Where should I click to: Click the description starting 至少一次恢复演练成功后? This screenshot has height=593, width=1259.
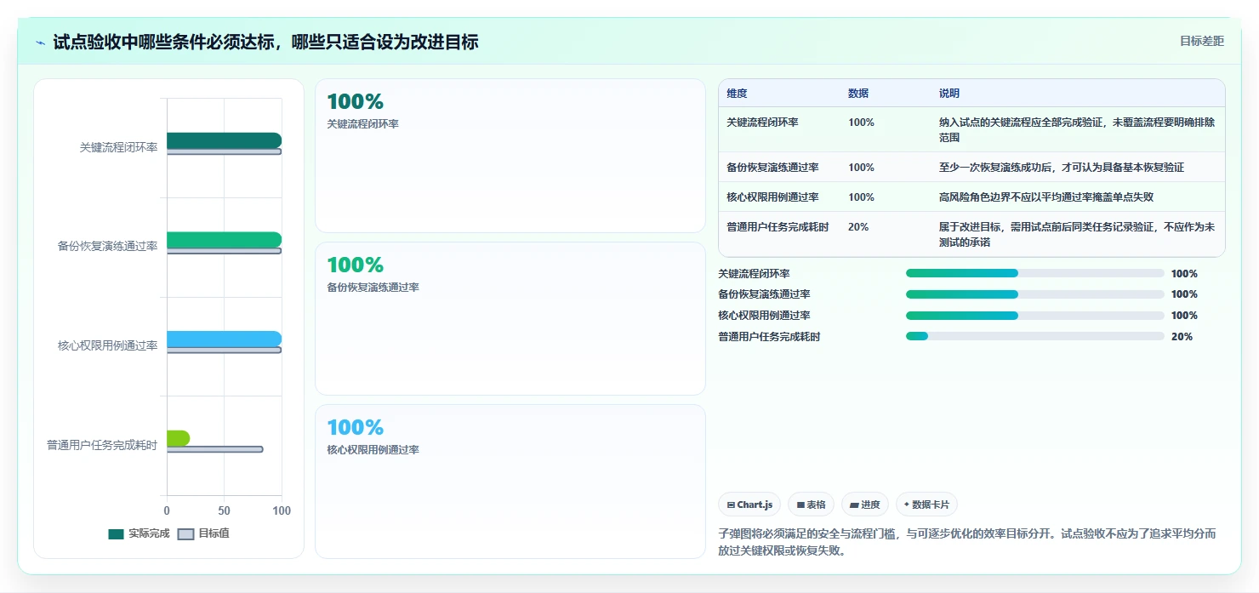[1061, 168]
